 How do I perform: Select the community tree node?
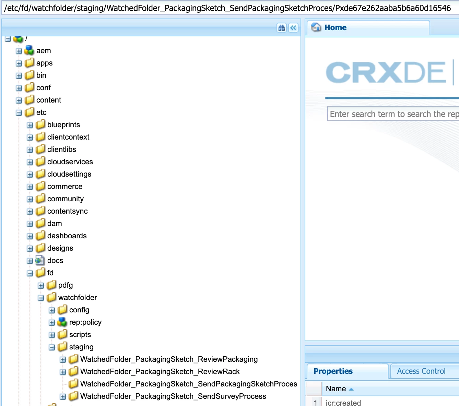pos(66,199)
